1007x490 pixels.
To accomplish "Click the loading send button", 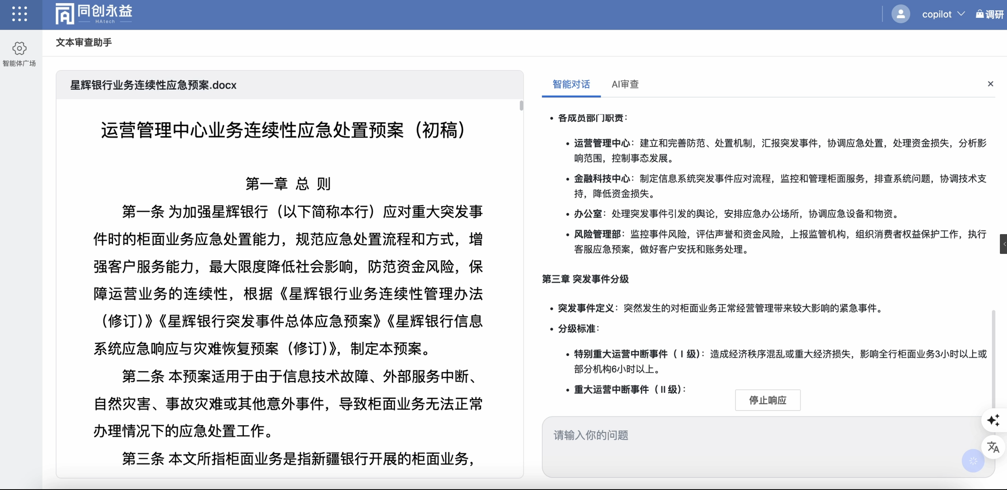I will 973,461.
